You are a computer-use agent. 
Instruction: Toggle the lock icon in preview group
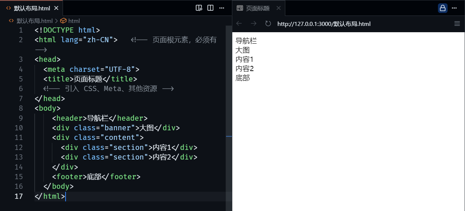click(x=442, y=8)
